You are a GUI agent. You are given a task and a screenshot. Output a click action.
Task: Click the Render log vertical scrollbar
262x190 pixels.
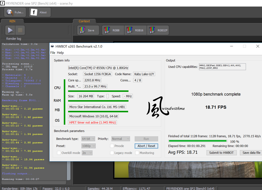[x=69, y=170]
